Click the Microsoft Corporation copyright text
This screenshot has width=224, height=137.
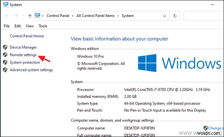(x=101, y=66)
